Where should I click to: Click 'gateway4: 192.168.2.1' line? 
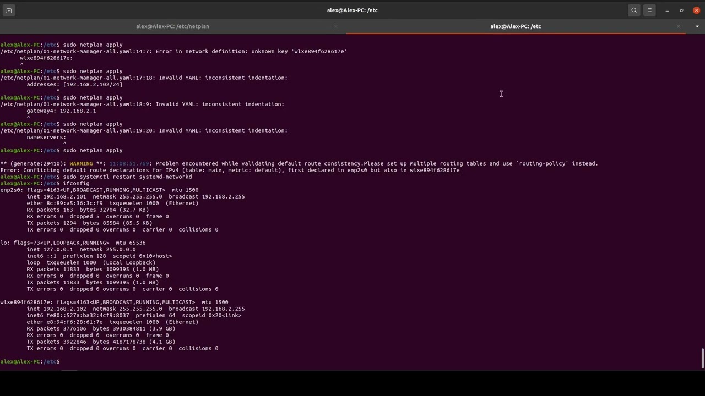tap(61, 111)
